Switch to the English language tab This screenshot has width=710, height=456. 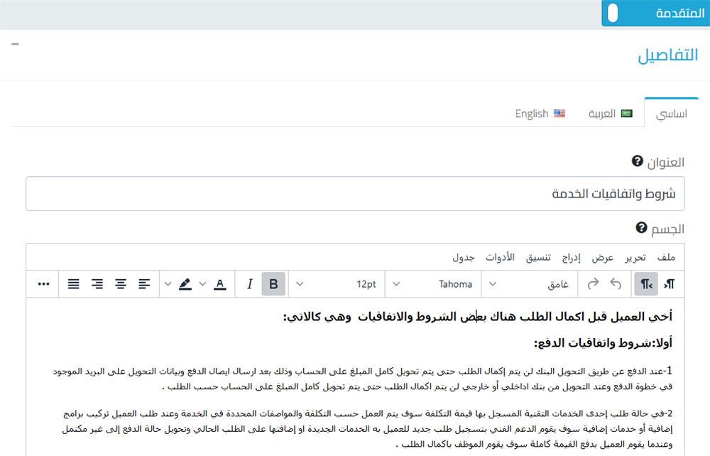540,114
